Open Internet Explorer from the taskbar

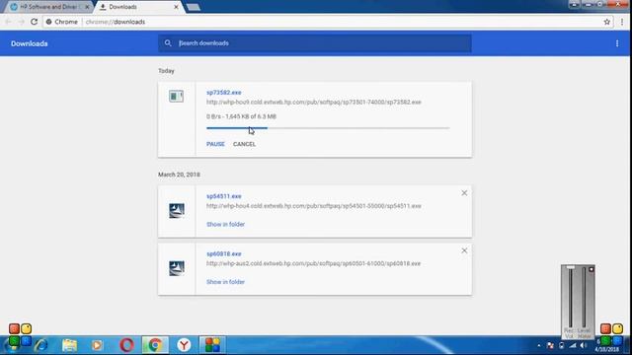coord(41,345)
